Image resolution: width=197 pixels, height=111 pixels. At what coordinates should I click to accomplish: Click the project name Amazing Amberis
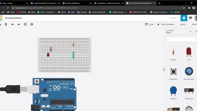pos(13,18)
